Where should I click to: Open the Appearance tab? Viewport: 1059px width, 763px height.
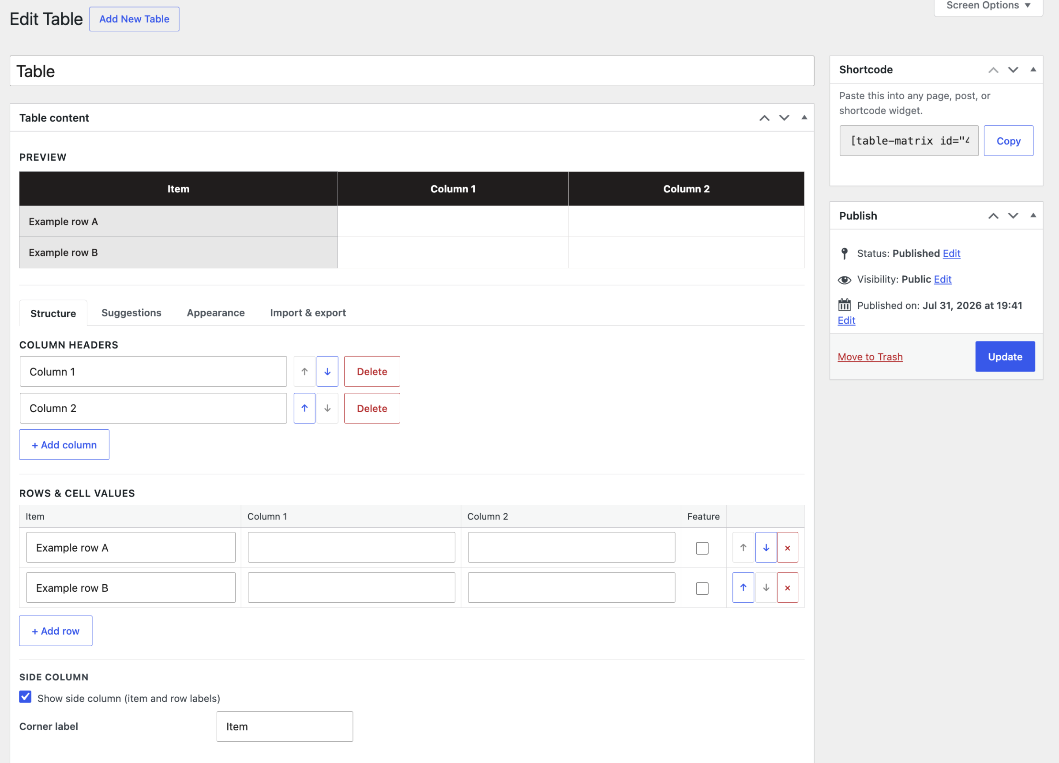pos(216,312)
